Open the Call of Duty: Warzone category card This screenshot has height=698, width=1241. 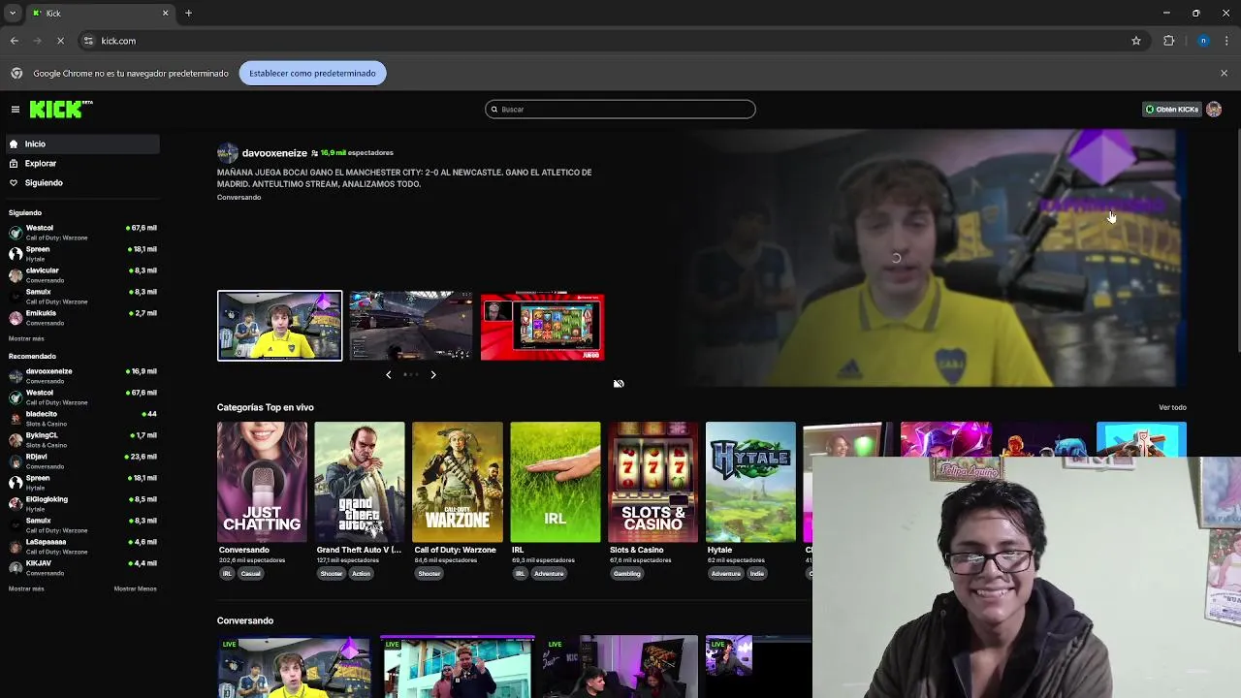click(x=458, y=482)
